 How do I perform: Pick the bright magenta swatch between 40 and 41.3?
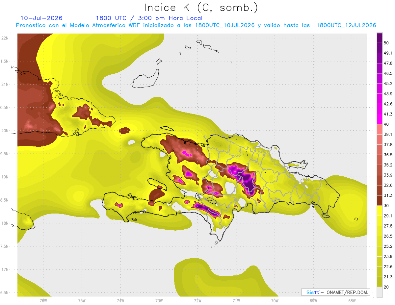(x=380, y=119)
